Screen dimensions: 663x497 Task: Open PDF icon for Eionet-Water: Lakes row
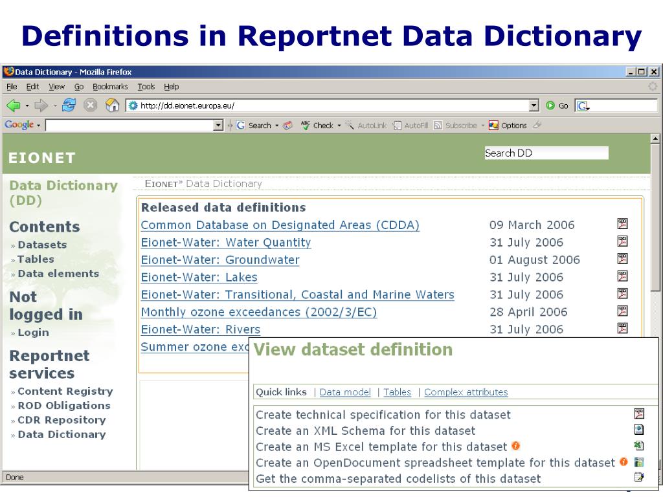[x=622, y=276]
